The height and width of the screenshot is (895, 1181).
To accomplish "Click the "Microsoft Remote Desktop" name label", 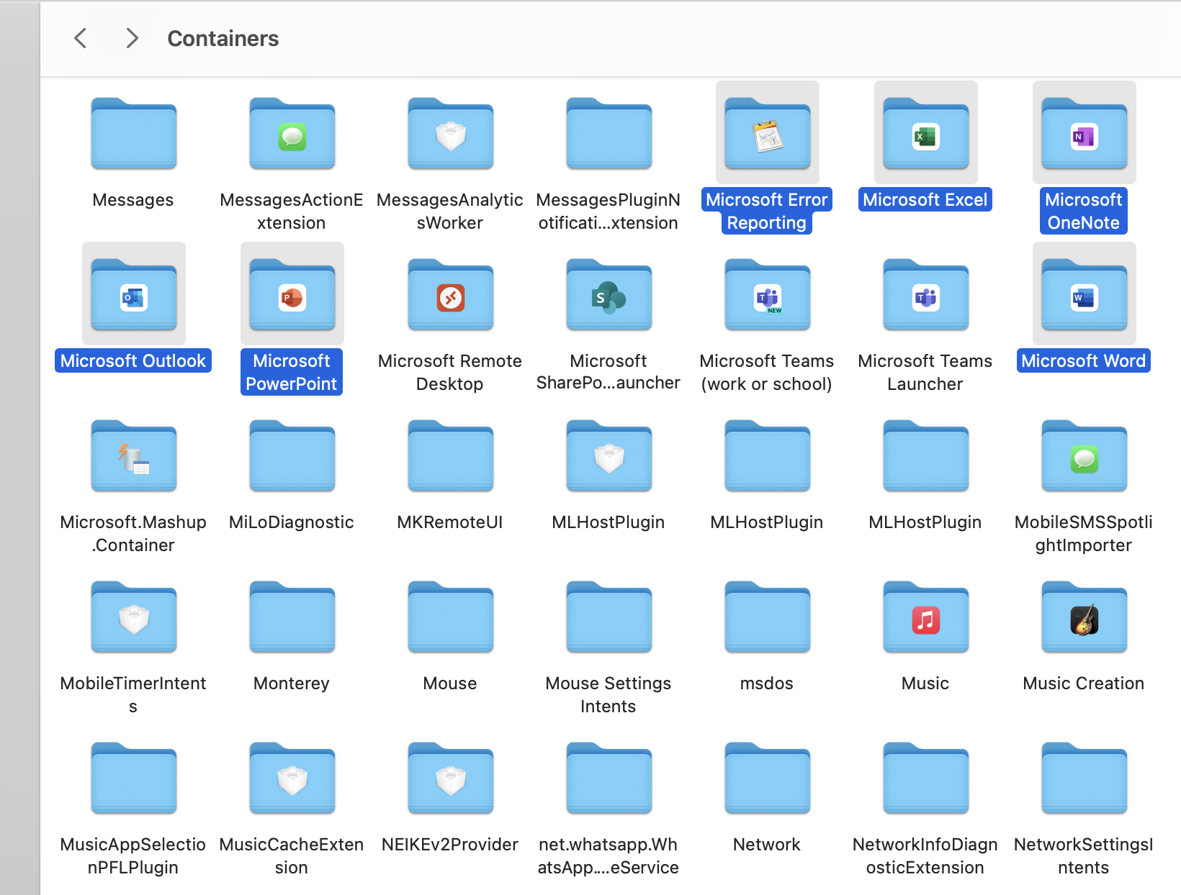I will (x=450, y=372).
